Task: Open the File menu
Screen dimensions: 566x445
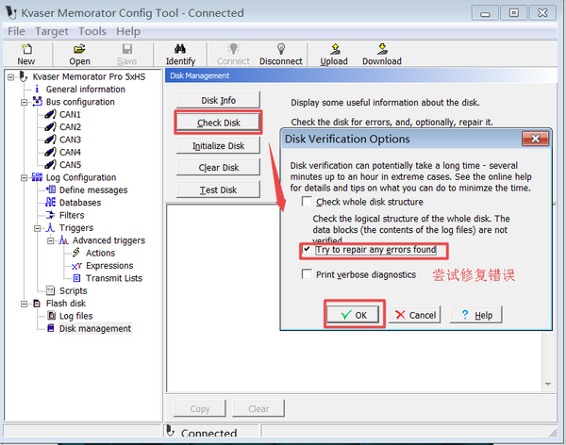Action: pyautogui.click(x=16, y=31)
